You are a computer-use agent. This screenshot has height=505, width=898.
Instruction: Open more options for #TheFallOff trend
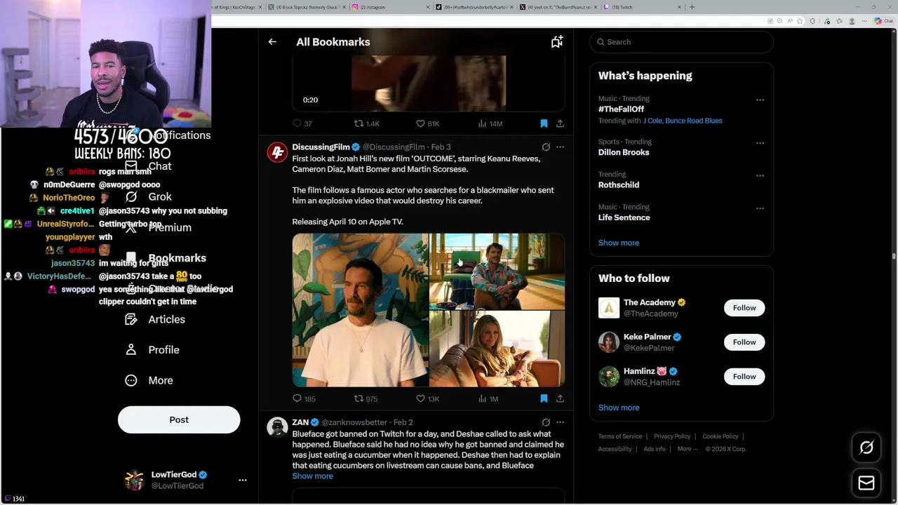click(760, 100)
